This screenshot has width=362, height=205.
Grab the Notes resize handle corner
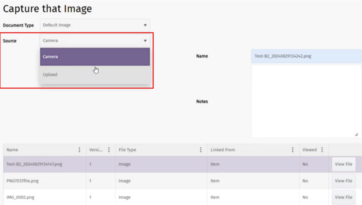357,135
